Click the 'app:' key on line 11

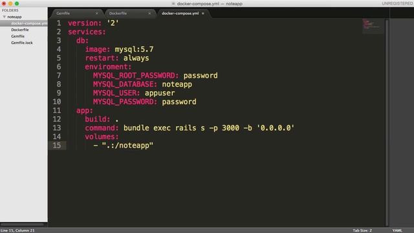click(85, 110)
